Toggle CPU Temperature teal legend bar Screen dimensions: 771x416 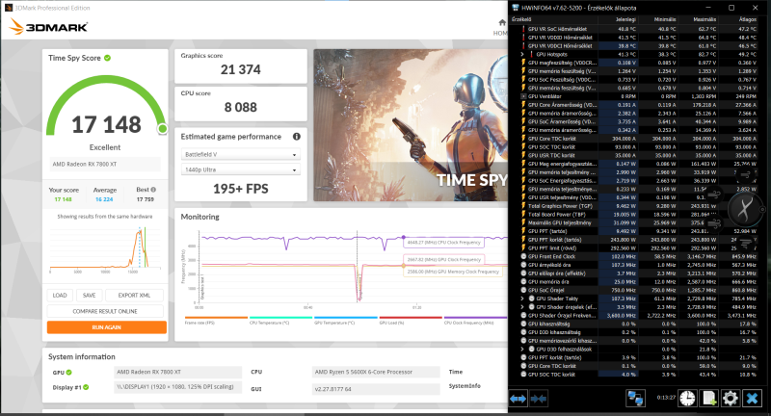pos(280,318)
